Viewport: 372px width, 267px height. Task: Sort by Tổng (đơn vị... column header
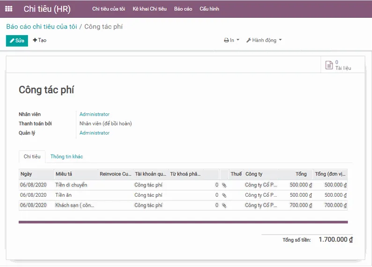coord(330,174)
